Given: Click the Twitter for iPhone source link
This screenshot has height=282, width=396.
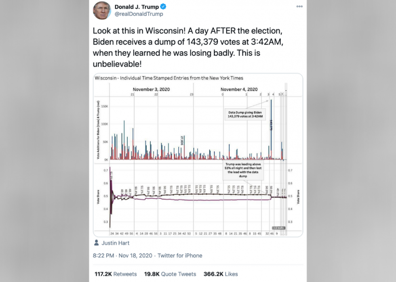Looking at the screenshot, I should [180, 255].
